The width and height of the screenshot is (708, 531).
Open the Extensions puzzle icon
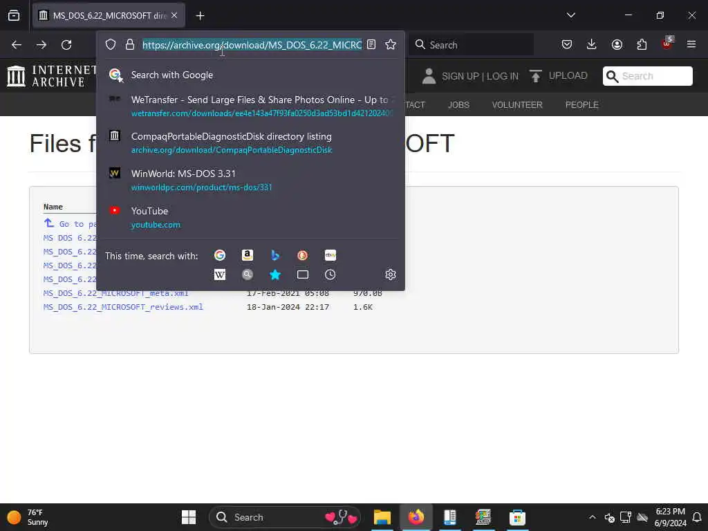coord(642,44)
